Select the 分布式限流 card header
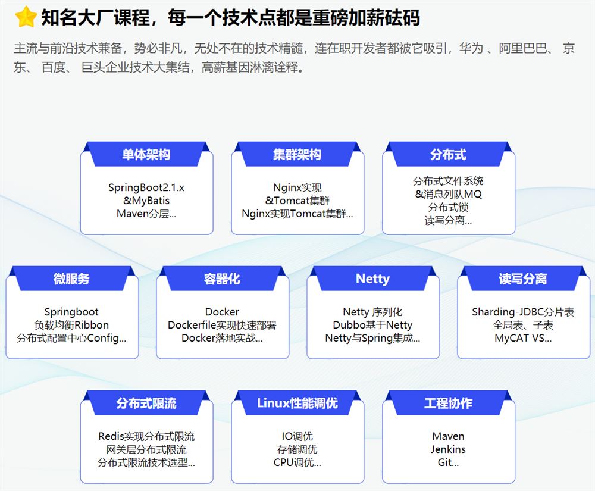595x491 pixels. click(x=146, y=403)
